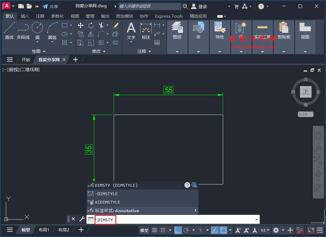The image size is (326, 237).
Task: Expand the Modify (修改) panel
Action: point(99,51)
